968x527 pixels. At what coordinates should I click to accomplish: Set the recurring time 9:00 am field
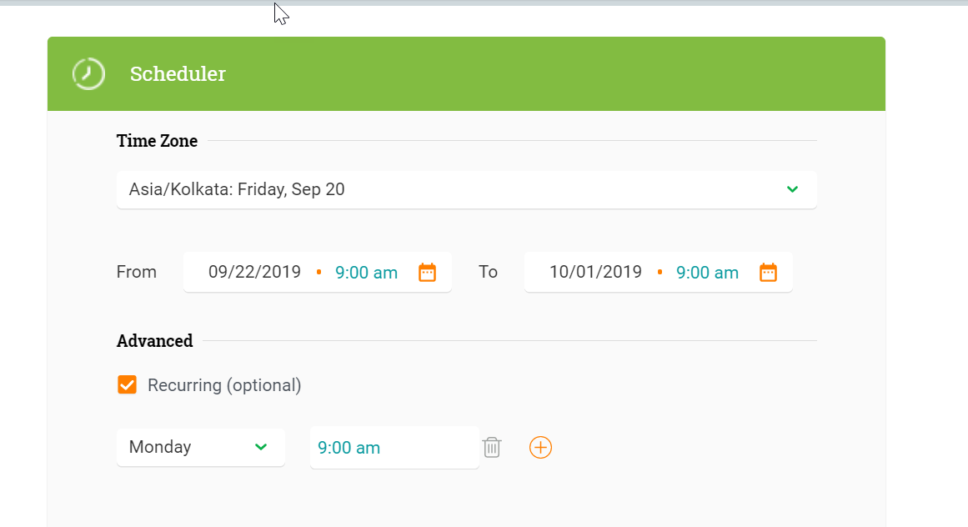tap(394, 448)
